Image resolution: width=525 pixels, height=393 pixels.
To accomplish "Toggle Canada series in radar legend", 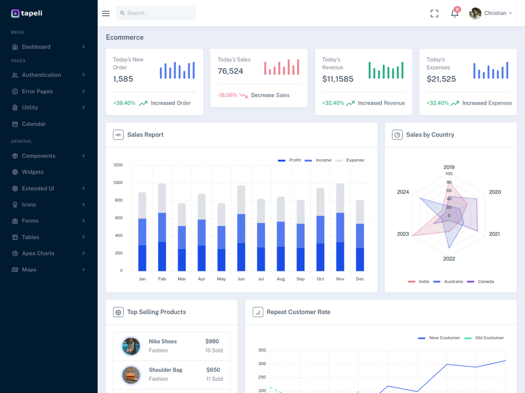I will pos(481,282).
